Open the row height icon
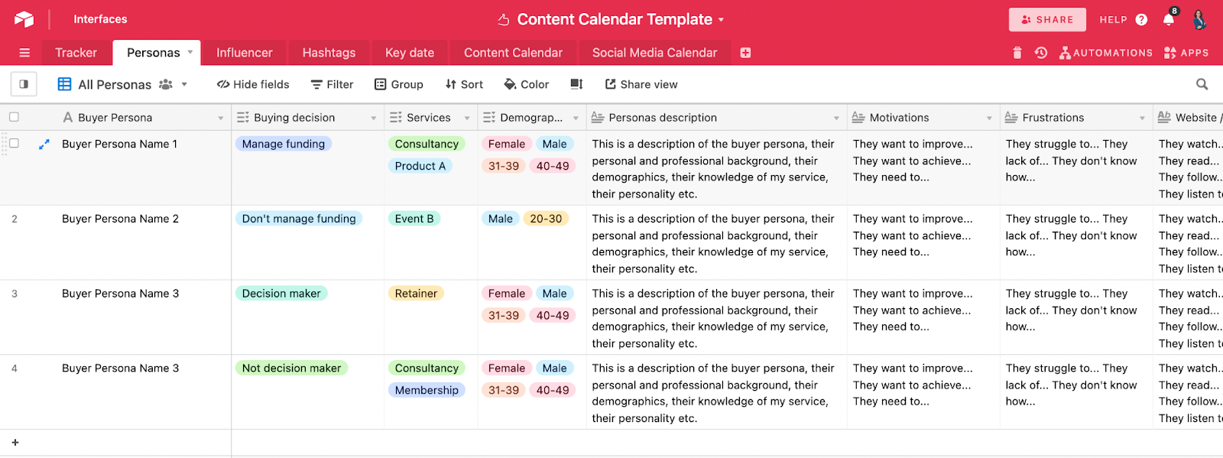Image resolution: width=1223 pixels, height=458 pixels. pos(576,84)
